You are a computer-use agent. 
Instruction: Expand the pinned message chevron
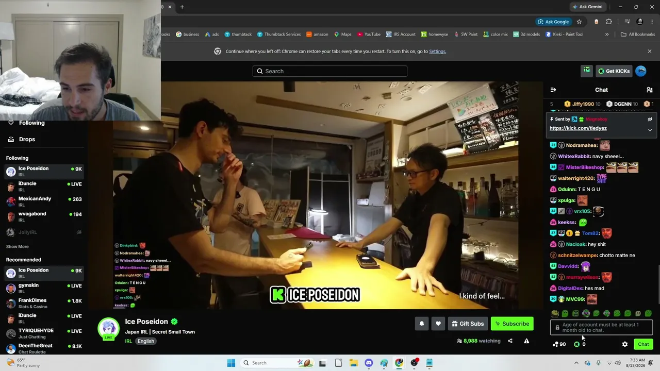pos(650,130)
